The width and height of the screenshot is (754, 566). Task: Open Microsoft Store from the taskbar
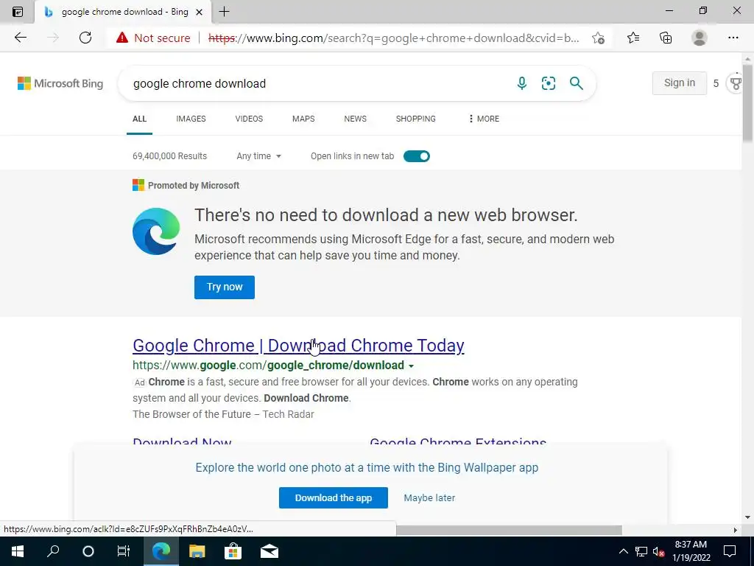pyautogui.click(x=233, y=551)
